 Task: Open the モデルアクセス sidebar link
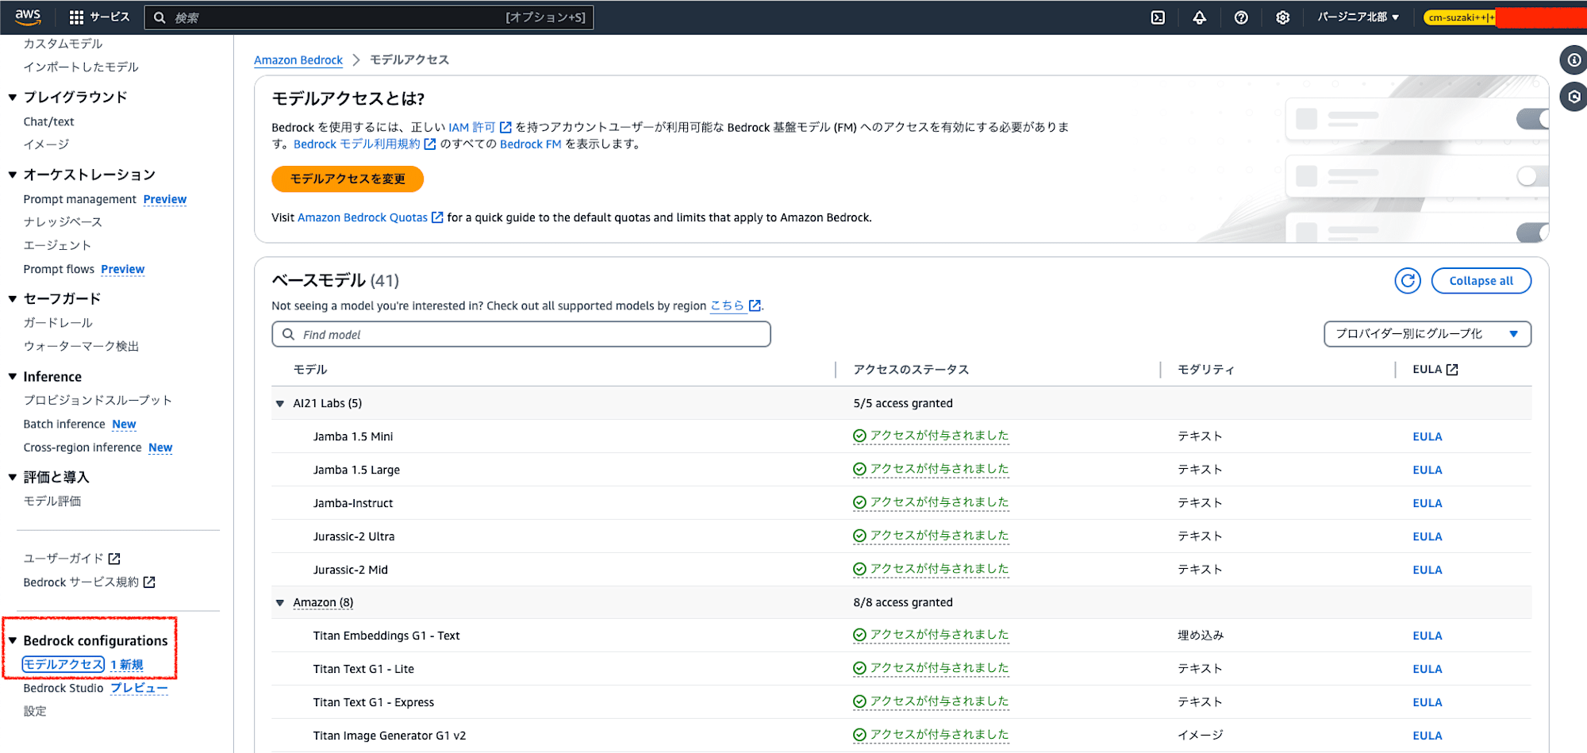pos(63,665)
